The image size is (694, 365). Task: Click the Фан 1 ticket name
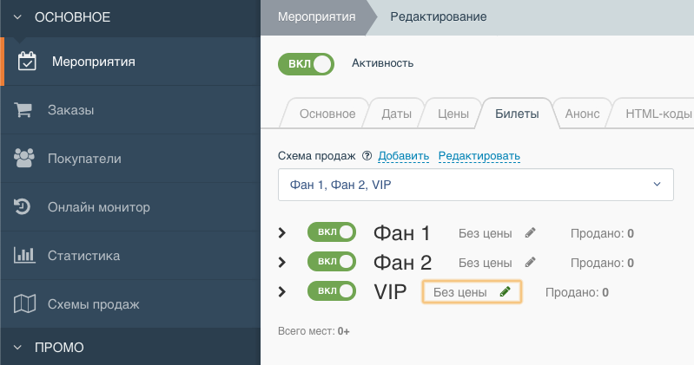(401, 233)
